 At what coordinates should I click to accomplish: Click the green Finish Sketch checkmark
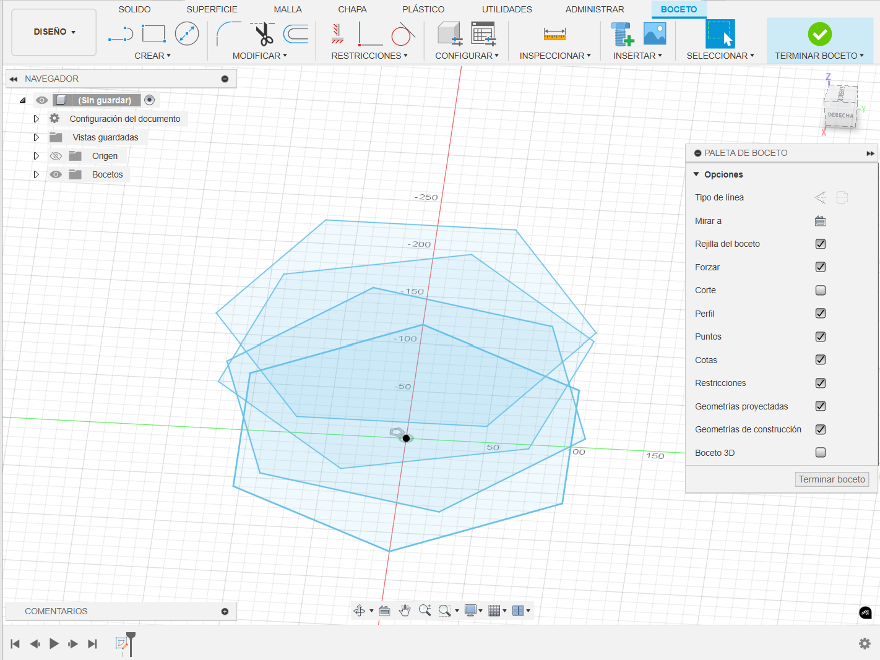click(819, 34)
